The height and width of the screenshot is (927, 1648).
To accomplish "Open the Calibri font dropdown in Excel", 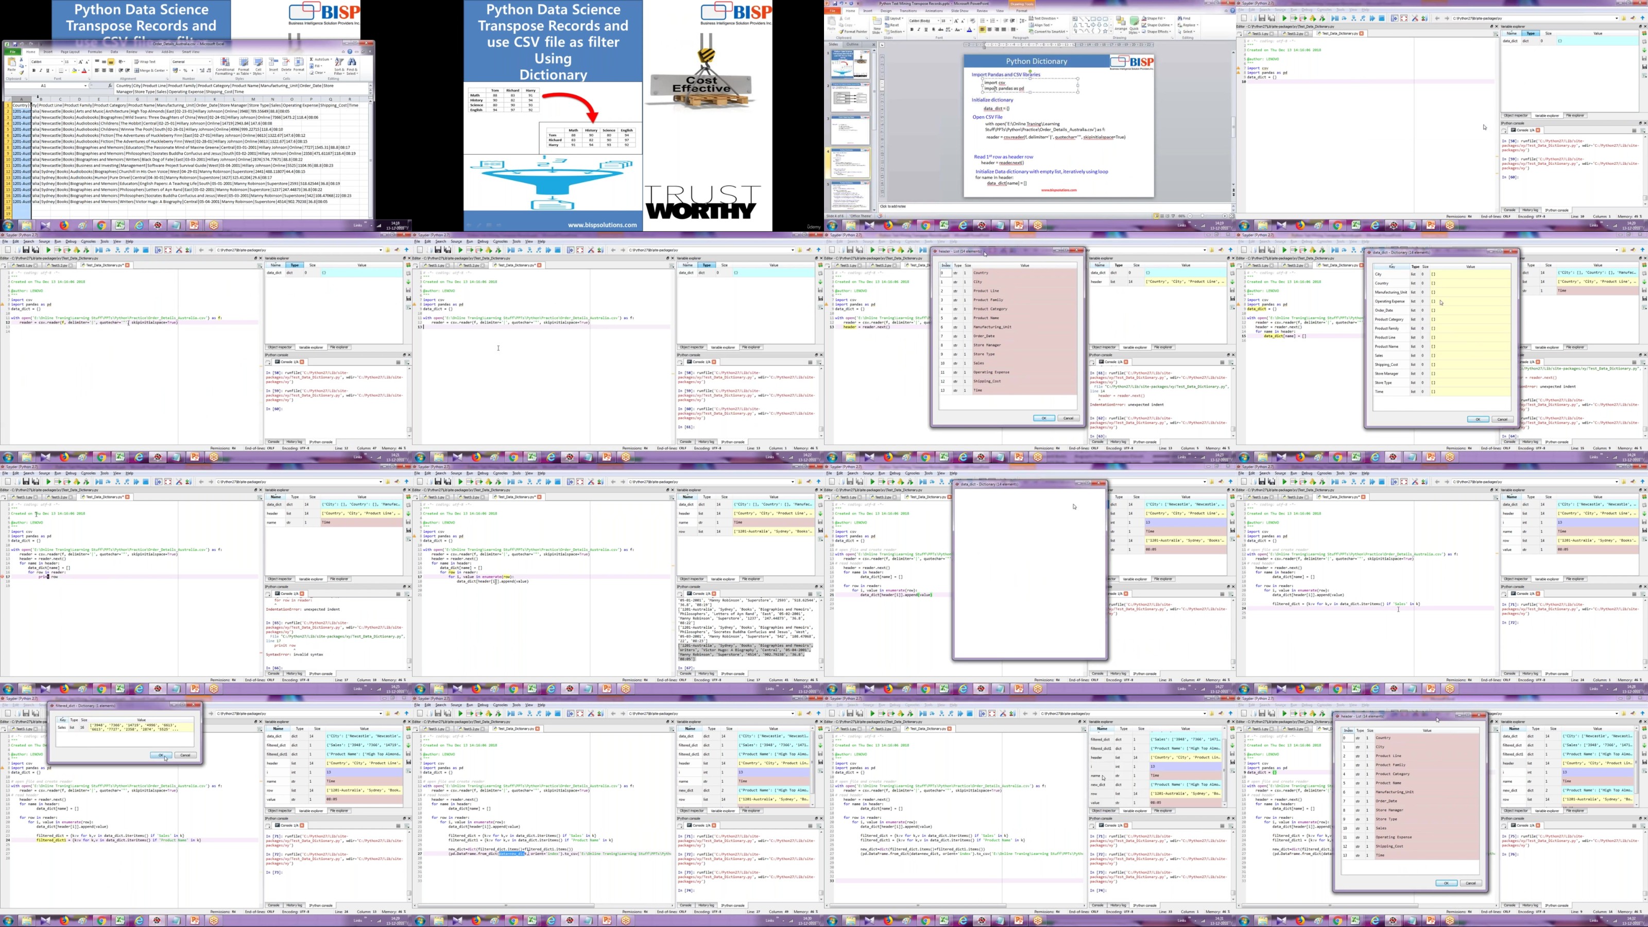I will (x=62, y=62).
